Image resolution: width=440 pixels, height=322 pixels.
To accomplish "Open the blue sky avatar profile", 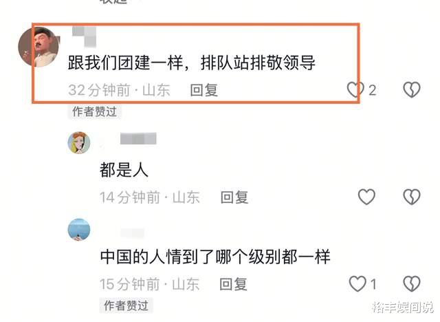I will 79,230.
